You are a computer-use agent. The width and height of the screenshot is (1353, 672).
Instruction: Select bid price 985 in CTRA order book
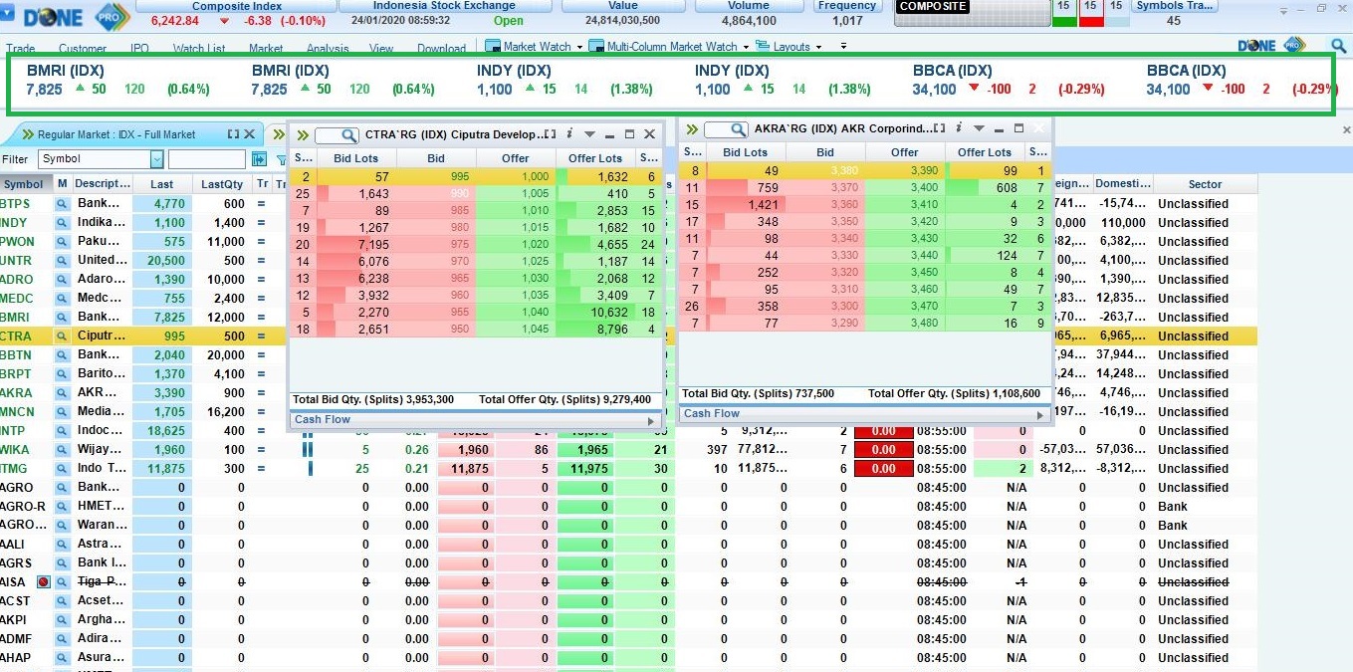pos(435,210)
